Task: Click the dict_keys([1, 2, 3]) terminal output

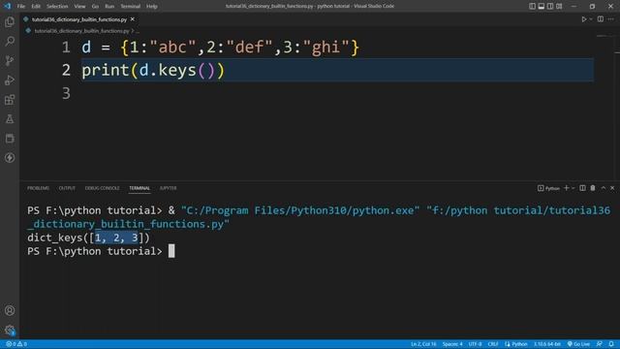Action: [x=88, y=238]
